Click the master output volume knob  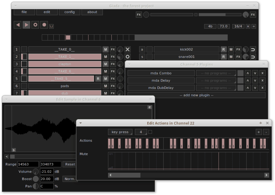tap(245, 15)
